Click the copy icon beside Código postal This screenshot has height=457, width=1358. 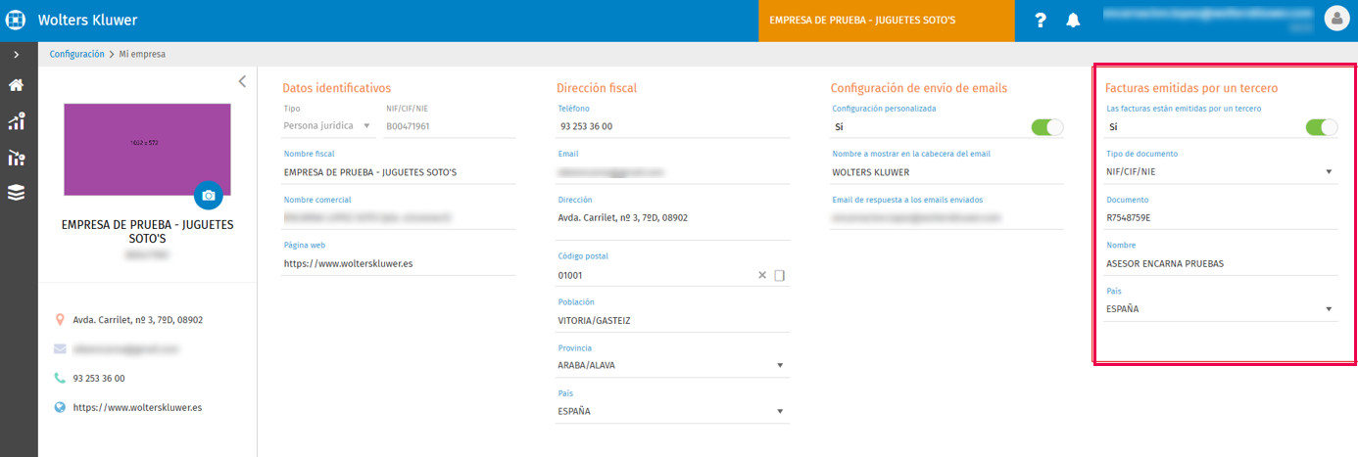pyautogui.click(x=780, y=276)
